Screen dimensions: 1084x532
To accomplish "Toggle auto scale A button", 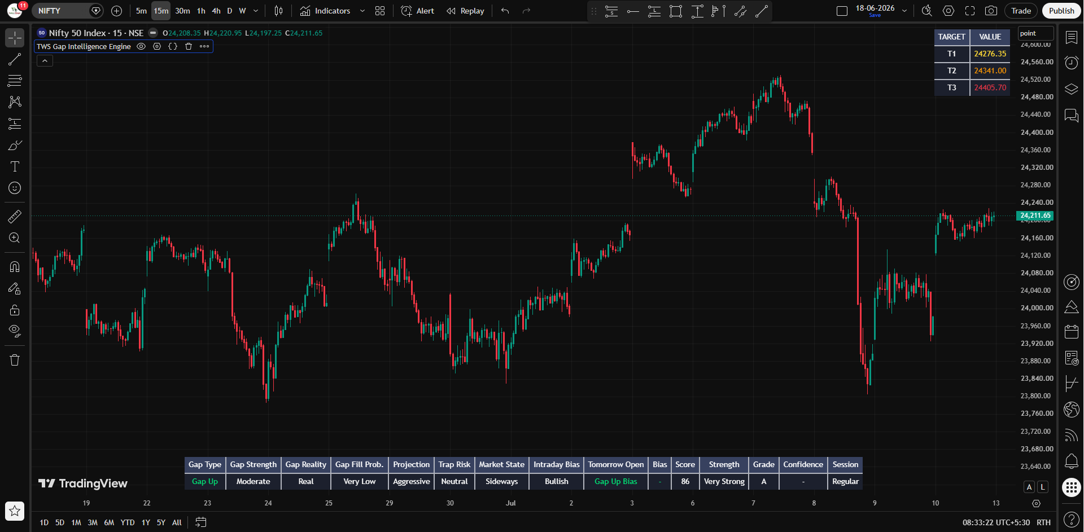I will [x=1029, y=487].
